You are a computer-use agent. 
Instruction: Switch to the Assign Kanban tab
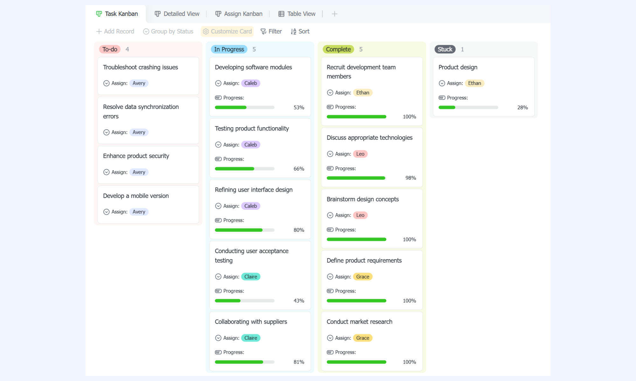[239, 14]
